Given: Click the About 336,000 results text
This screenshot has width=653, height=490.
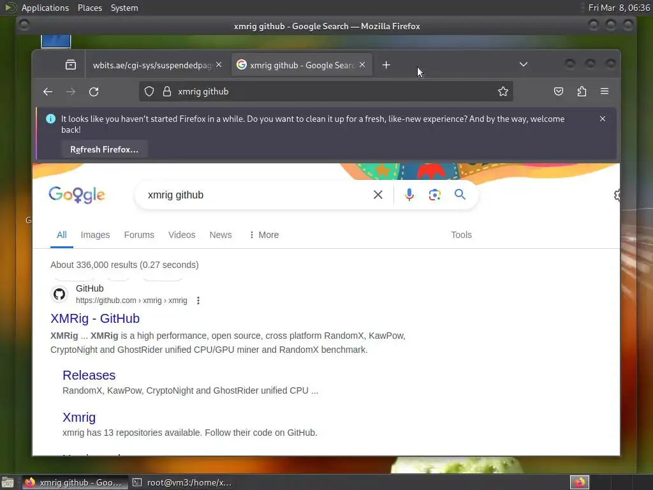Looking at the screenshot, I should click(124, 265).
